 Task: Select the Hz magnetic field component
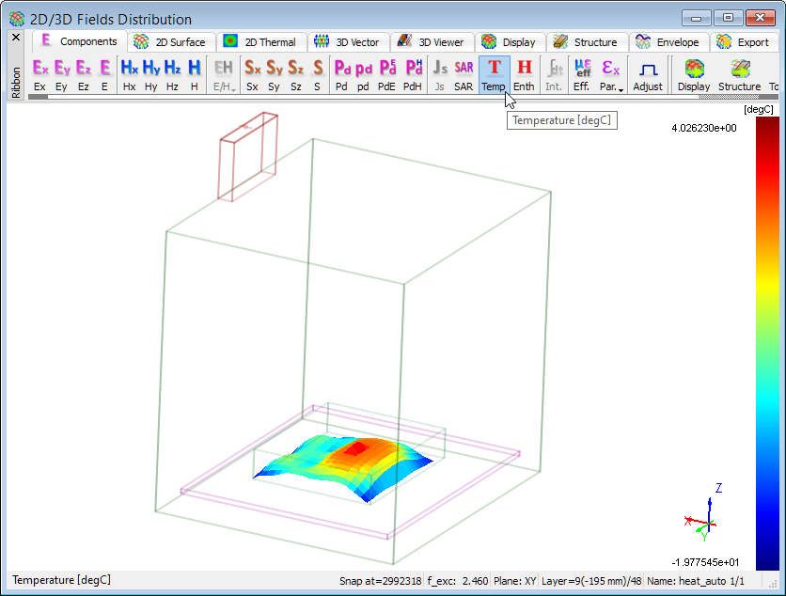coord(172,74)
